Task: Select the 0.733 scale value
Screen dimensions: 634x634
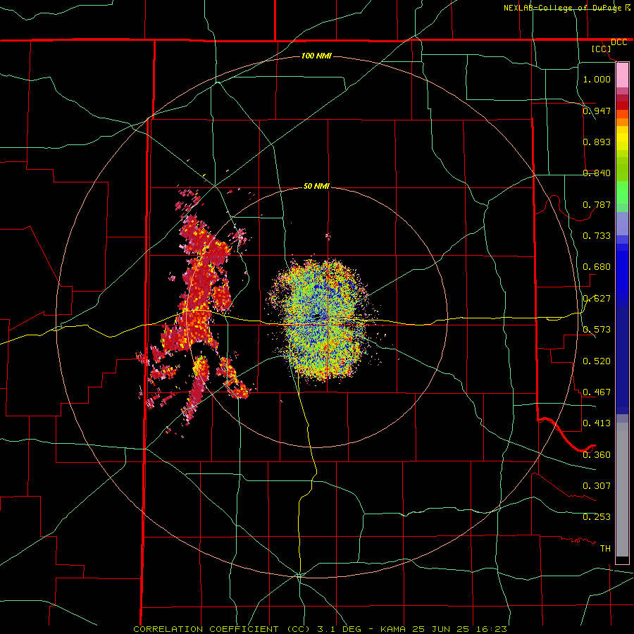Action: click(x=597, y=236)
